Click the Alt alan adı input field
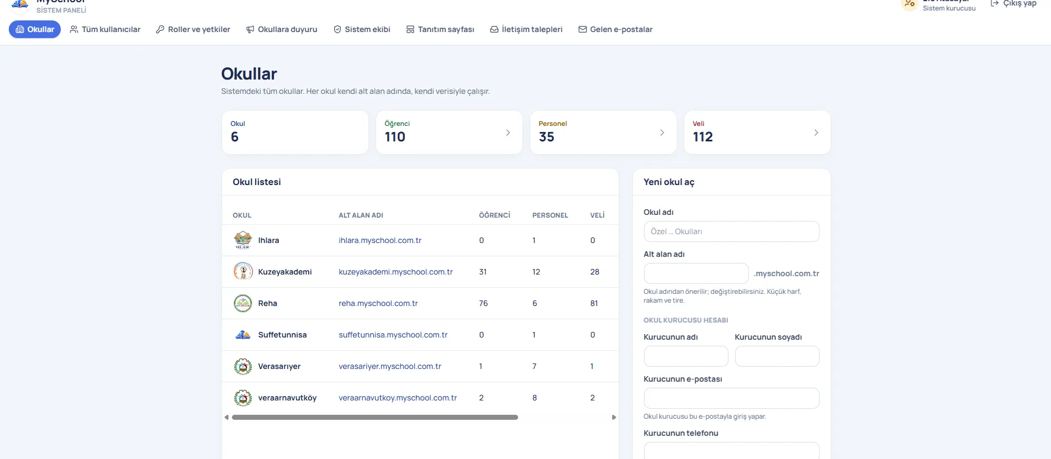Screen dimensions: 1051x459 (696, 273)
